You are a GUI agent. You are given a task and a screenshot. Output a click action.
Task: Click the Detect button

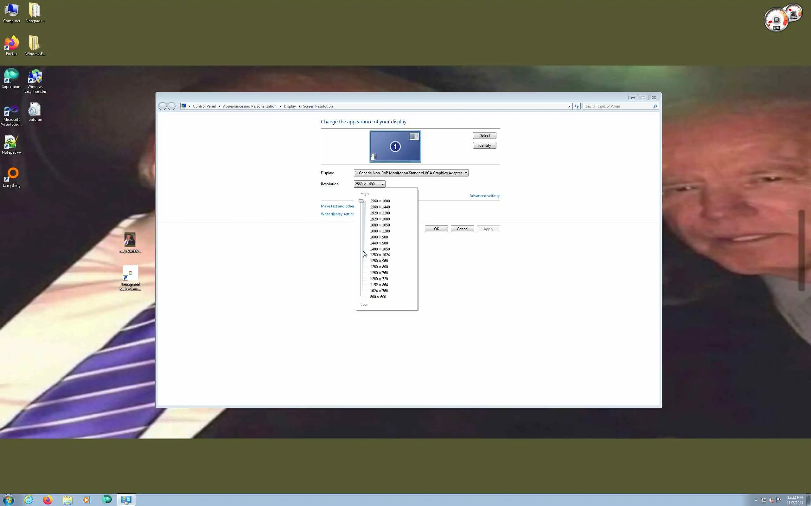(484, 136)
